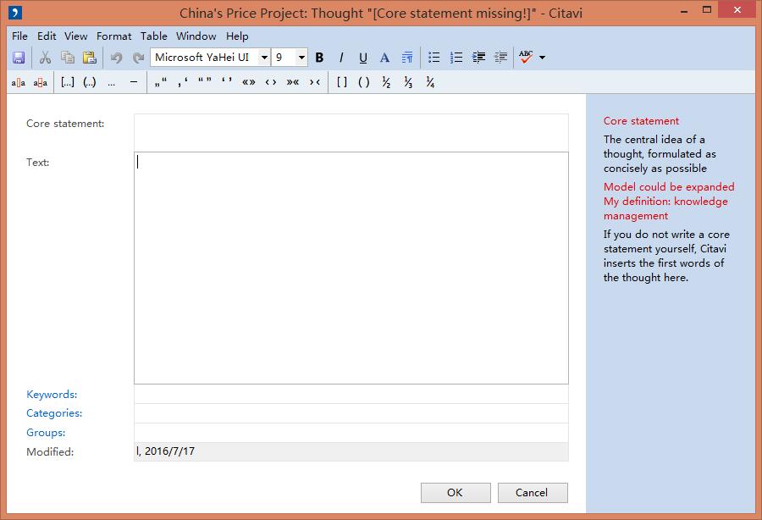Toggle italic formatting
762x520 pixels.
(341, 58)
